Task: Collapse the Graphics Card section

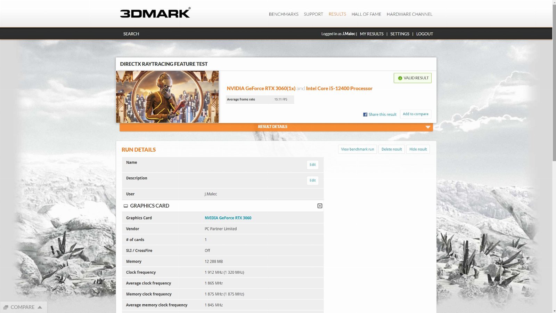Action: (320, 206)
